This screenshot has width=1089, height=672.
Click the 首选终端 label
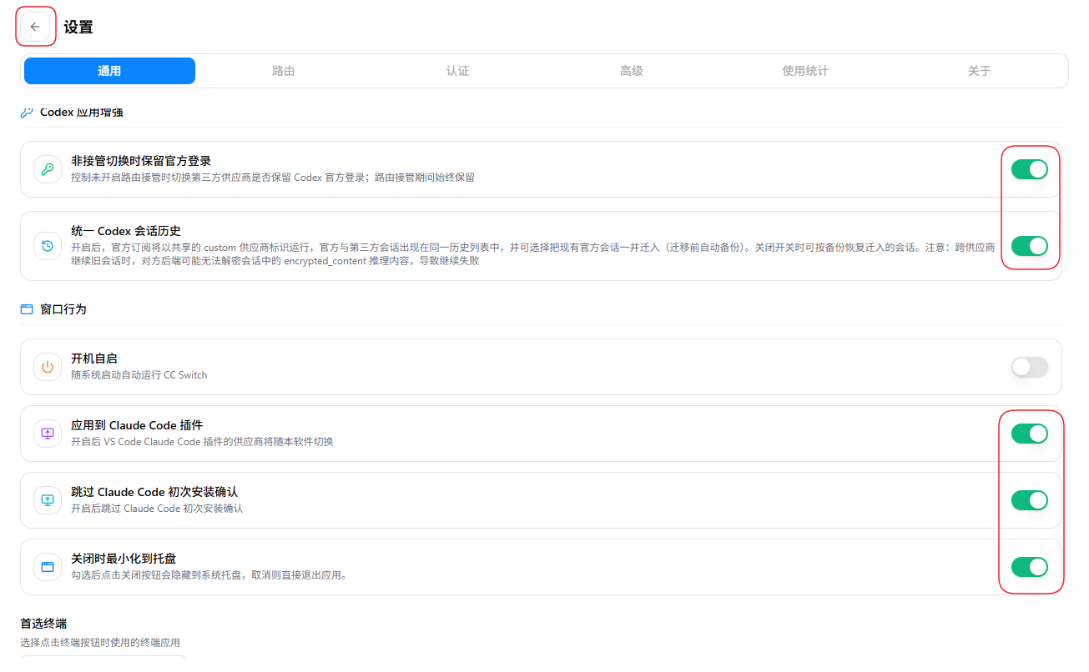(43, 624)
